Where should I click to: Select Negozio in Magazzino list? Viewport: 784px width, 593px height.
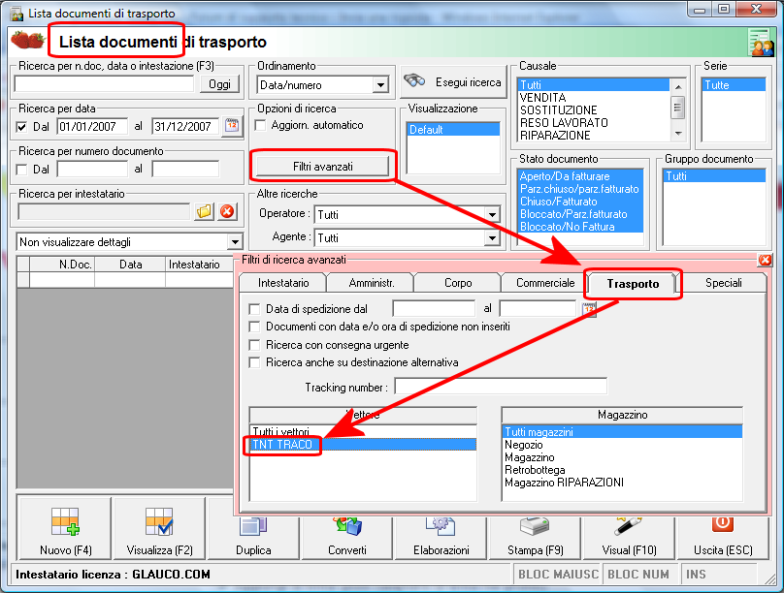622,445
